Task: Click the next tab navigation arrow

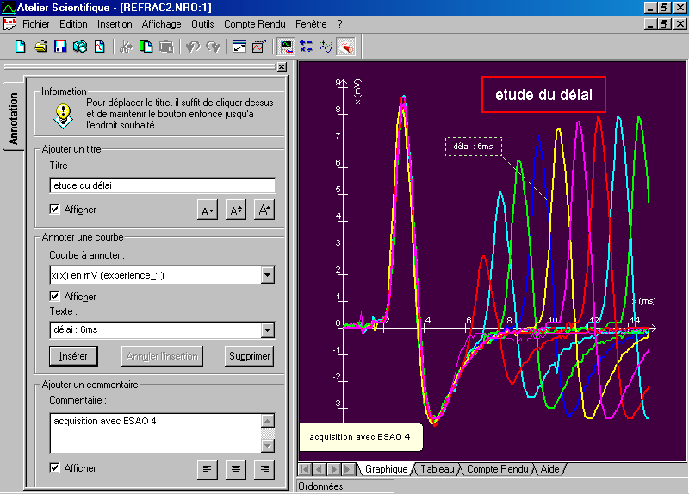Action: tap(334, 469)
